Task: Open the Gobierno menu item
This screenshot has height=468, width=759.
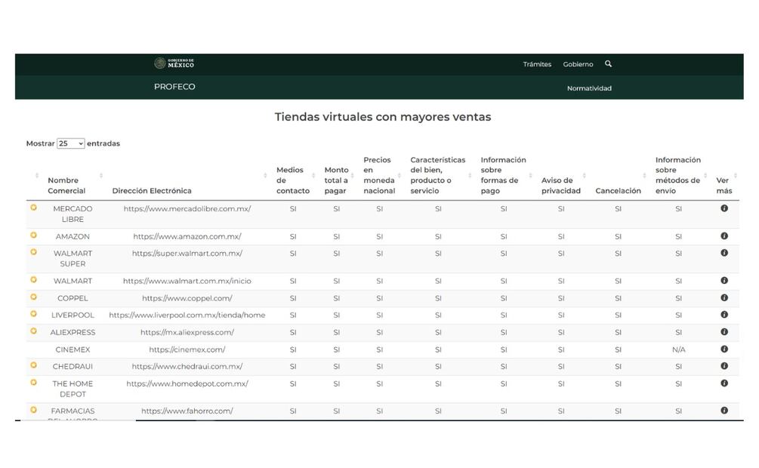Action: (578, 64)
